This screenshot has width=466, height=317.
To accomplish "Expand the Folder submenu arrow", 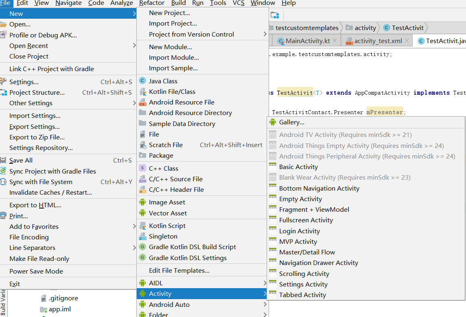I will tap(265, 314).
